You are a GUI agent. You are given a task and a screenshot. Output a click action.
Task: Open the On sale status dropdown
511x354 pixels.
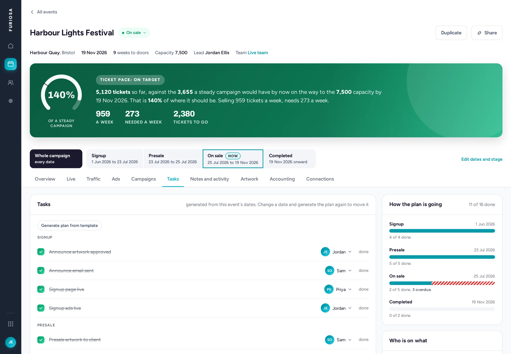[x=134, y=33]
